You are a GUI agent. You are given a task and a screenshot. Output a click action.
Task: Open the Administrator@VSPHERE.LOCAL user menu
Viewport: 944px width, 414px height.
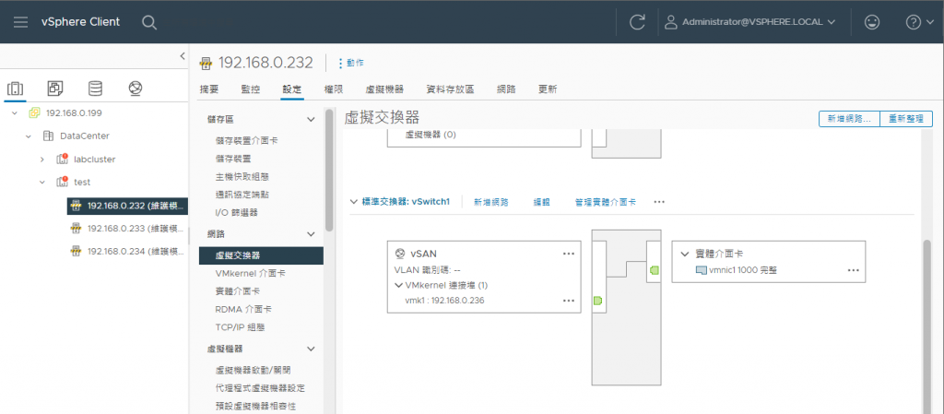pos(750,22)
